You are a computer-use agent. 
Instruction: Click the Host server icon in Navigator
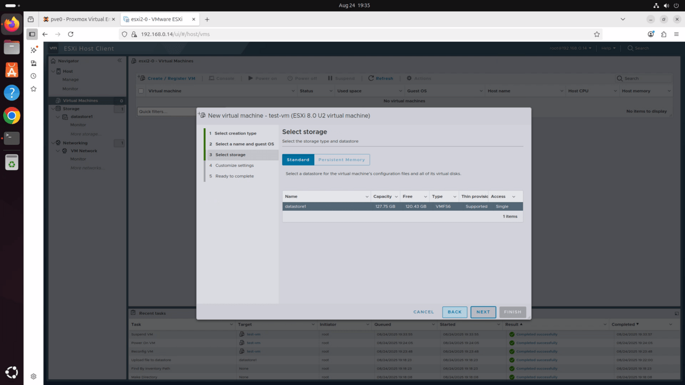click(x=59, y=71)
